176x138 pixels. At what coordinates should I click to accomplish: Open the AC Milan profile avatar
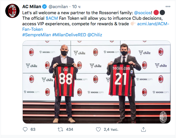pyautogui.click(x=12, y=11)
